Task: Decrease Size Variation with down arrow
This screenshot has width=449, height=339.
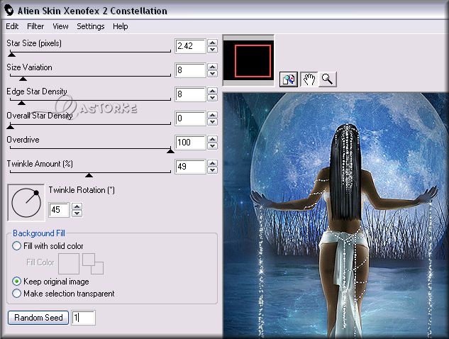Action: 213,74
